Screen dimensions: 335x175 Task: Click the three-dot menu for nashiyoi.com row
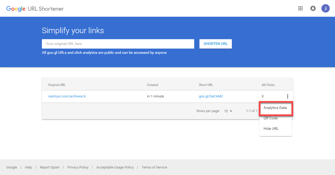point(287,96)
